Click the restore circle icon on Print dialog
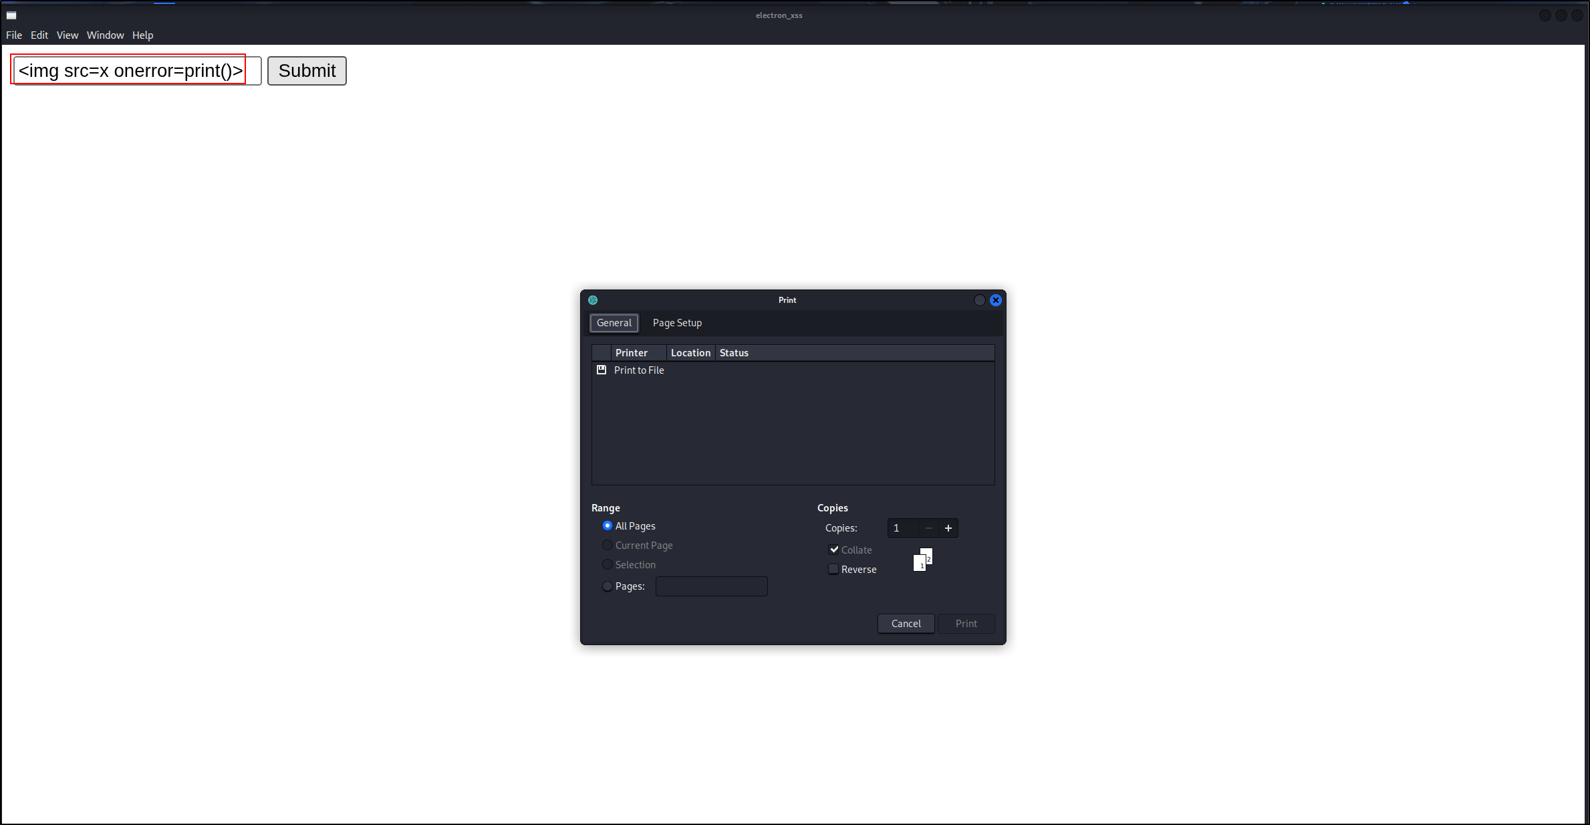Viewport: 1590px width, 825px height. point(979,300)
